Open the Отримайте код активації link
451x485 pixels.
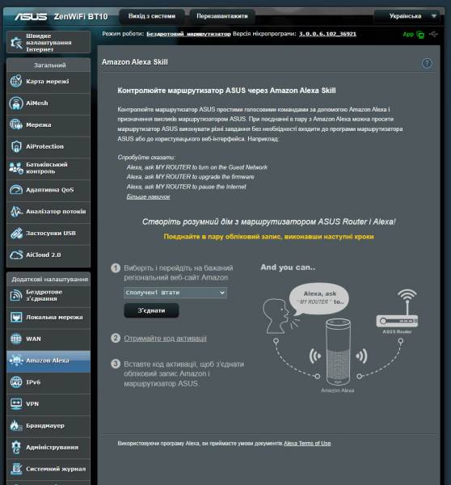[165, 339]
